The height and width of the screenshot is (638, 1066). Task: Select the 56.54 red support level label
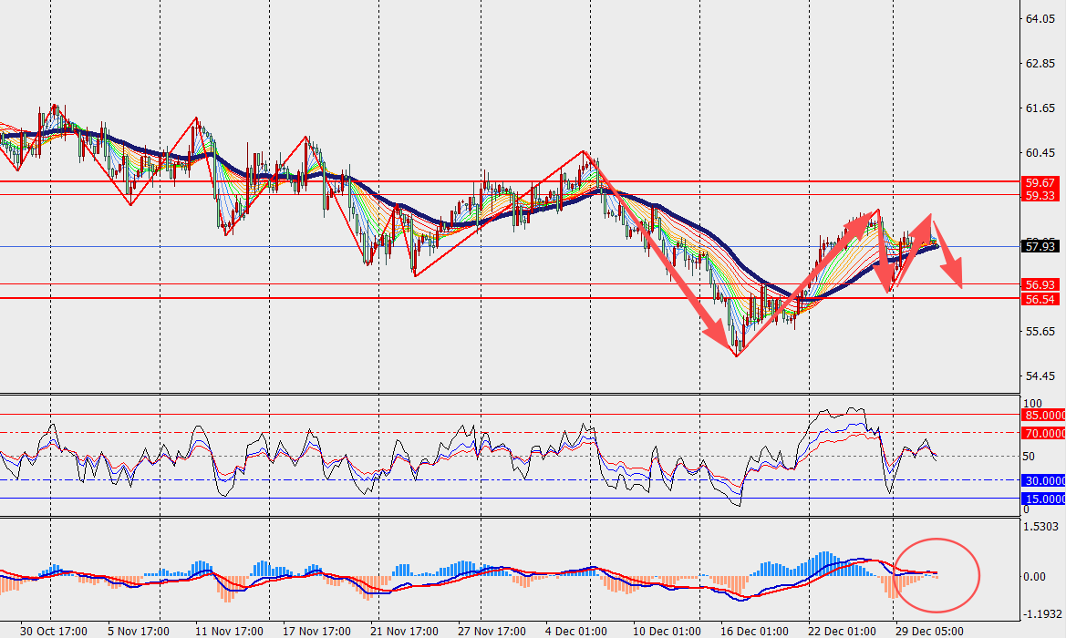point(1040,298)
